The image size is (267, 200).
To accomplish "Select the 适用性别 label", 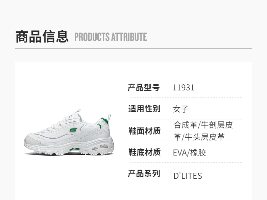I will pyautogui.click(x=144, y=109).
